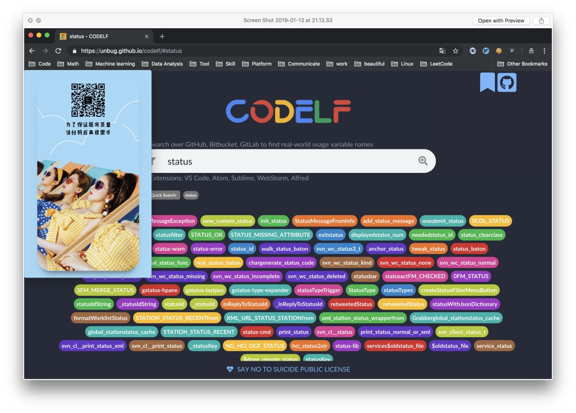This screenshot has height=413, width=576.
Task: Click the cookie extension icon
Action: [499, 51]
